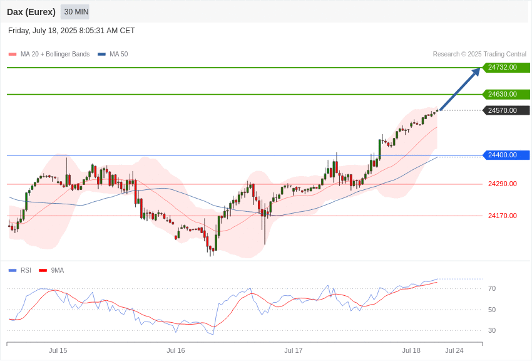Click the 24732.00 green price tag

[506, 67]
